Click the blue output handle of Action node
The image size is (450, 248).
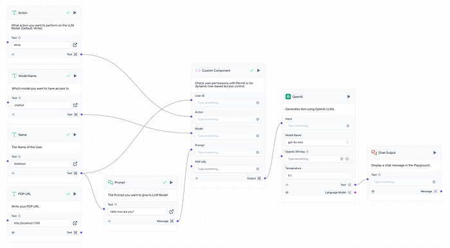tap(81, 54)
